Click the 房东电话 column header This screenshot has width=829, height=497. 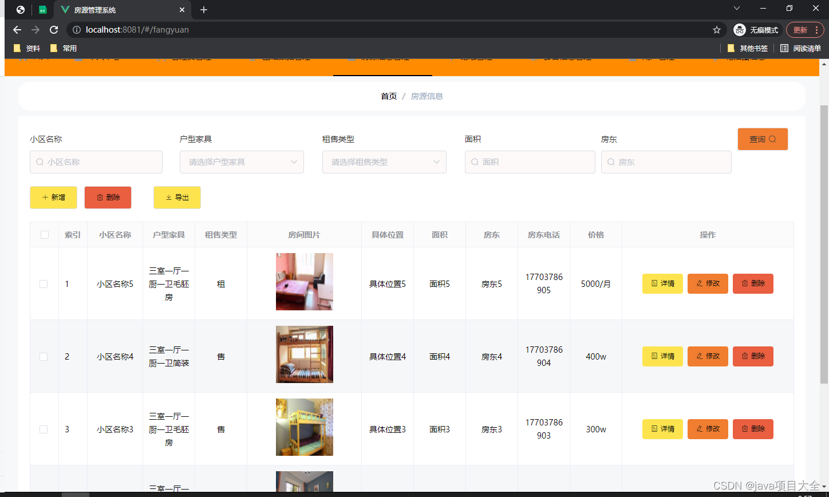[544, 235]
